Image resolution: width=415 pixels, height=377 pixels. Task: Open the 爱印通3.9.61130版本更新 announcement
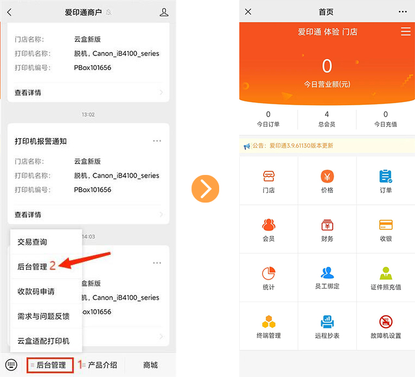[301, 146]
